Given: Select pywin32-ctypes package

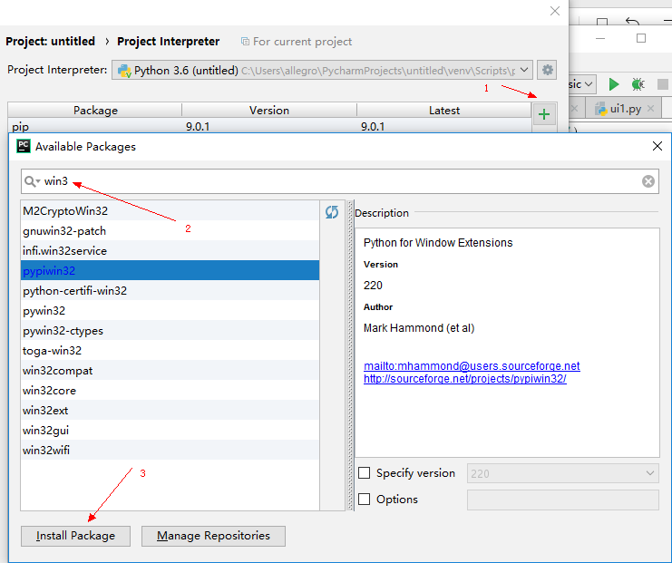Looking at the screenshot, I should point(170,330).
